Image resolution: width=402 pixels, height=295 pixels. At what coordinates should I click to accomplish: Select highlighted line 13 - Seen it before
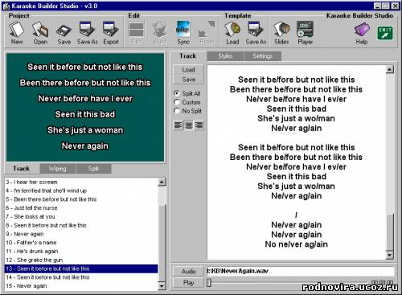pyautogui.click(x=81, y=268)
